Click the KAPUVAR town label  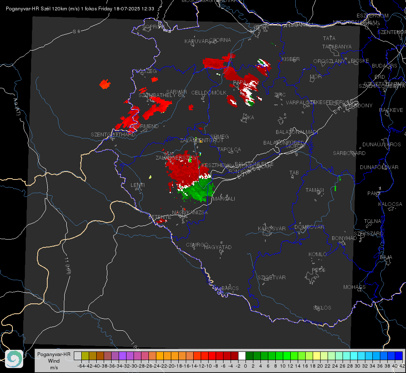(x=197, y=41)
